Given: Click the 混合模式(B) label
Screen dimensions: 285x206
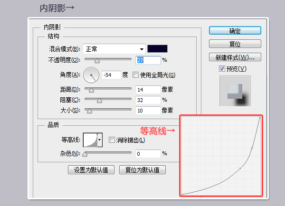Looking at the screenshot, I should (65, 49).
